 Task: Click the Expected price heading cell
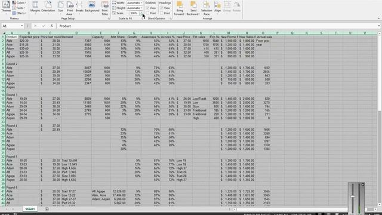coord(29,37)
